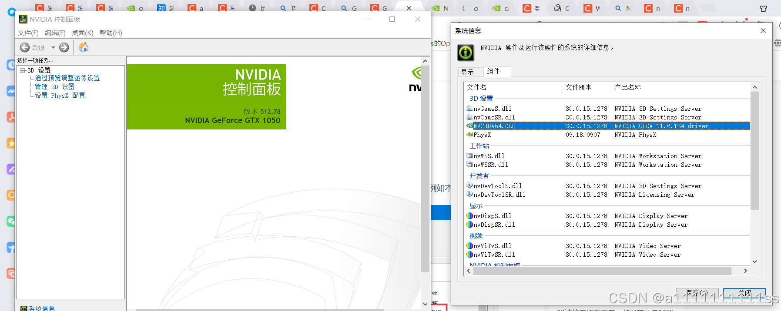This screenshot has height=311, width=781.
Task: Close the active browser tab with its X
Action: (409, 8)
